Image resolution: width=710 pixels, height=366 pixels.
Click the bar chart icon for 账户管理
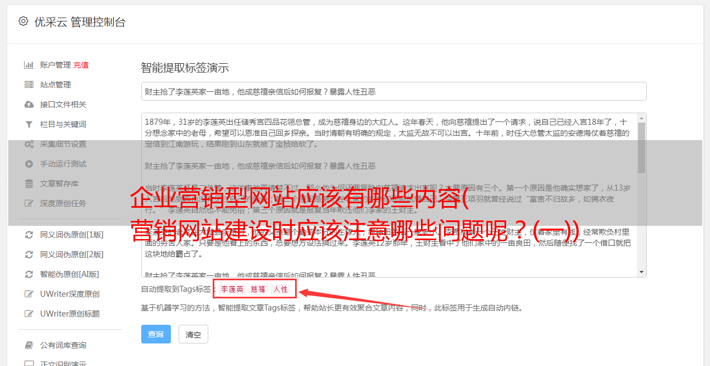click(x=29, y=65)
